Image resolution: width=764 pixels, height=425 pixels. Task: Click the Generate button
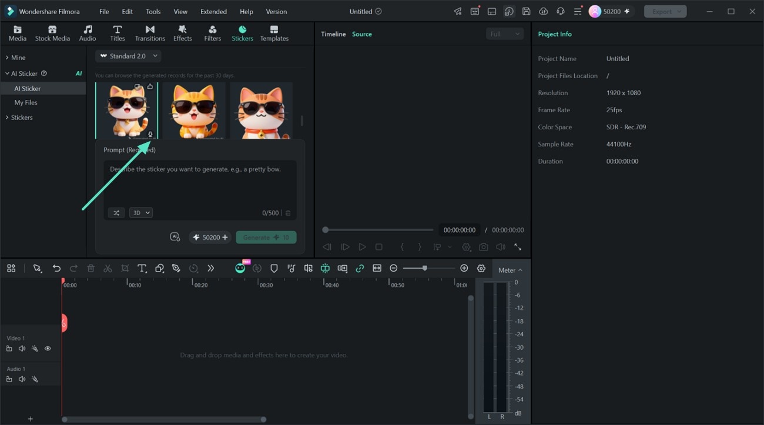(266, 237)
